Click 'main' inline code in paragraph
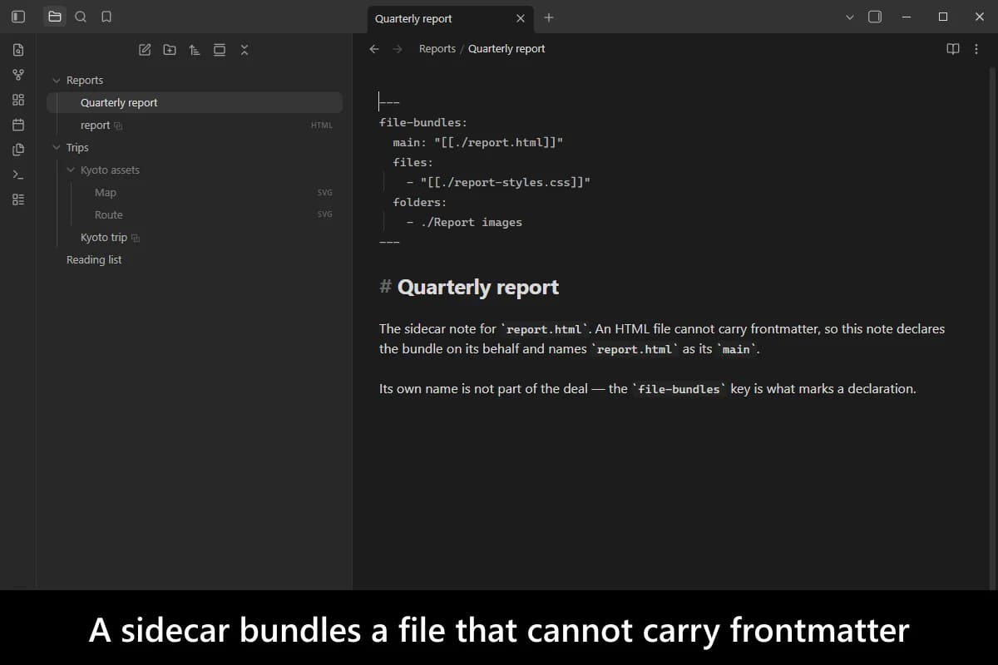 [x=736, y=350]
